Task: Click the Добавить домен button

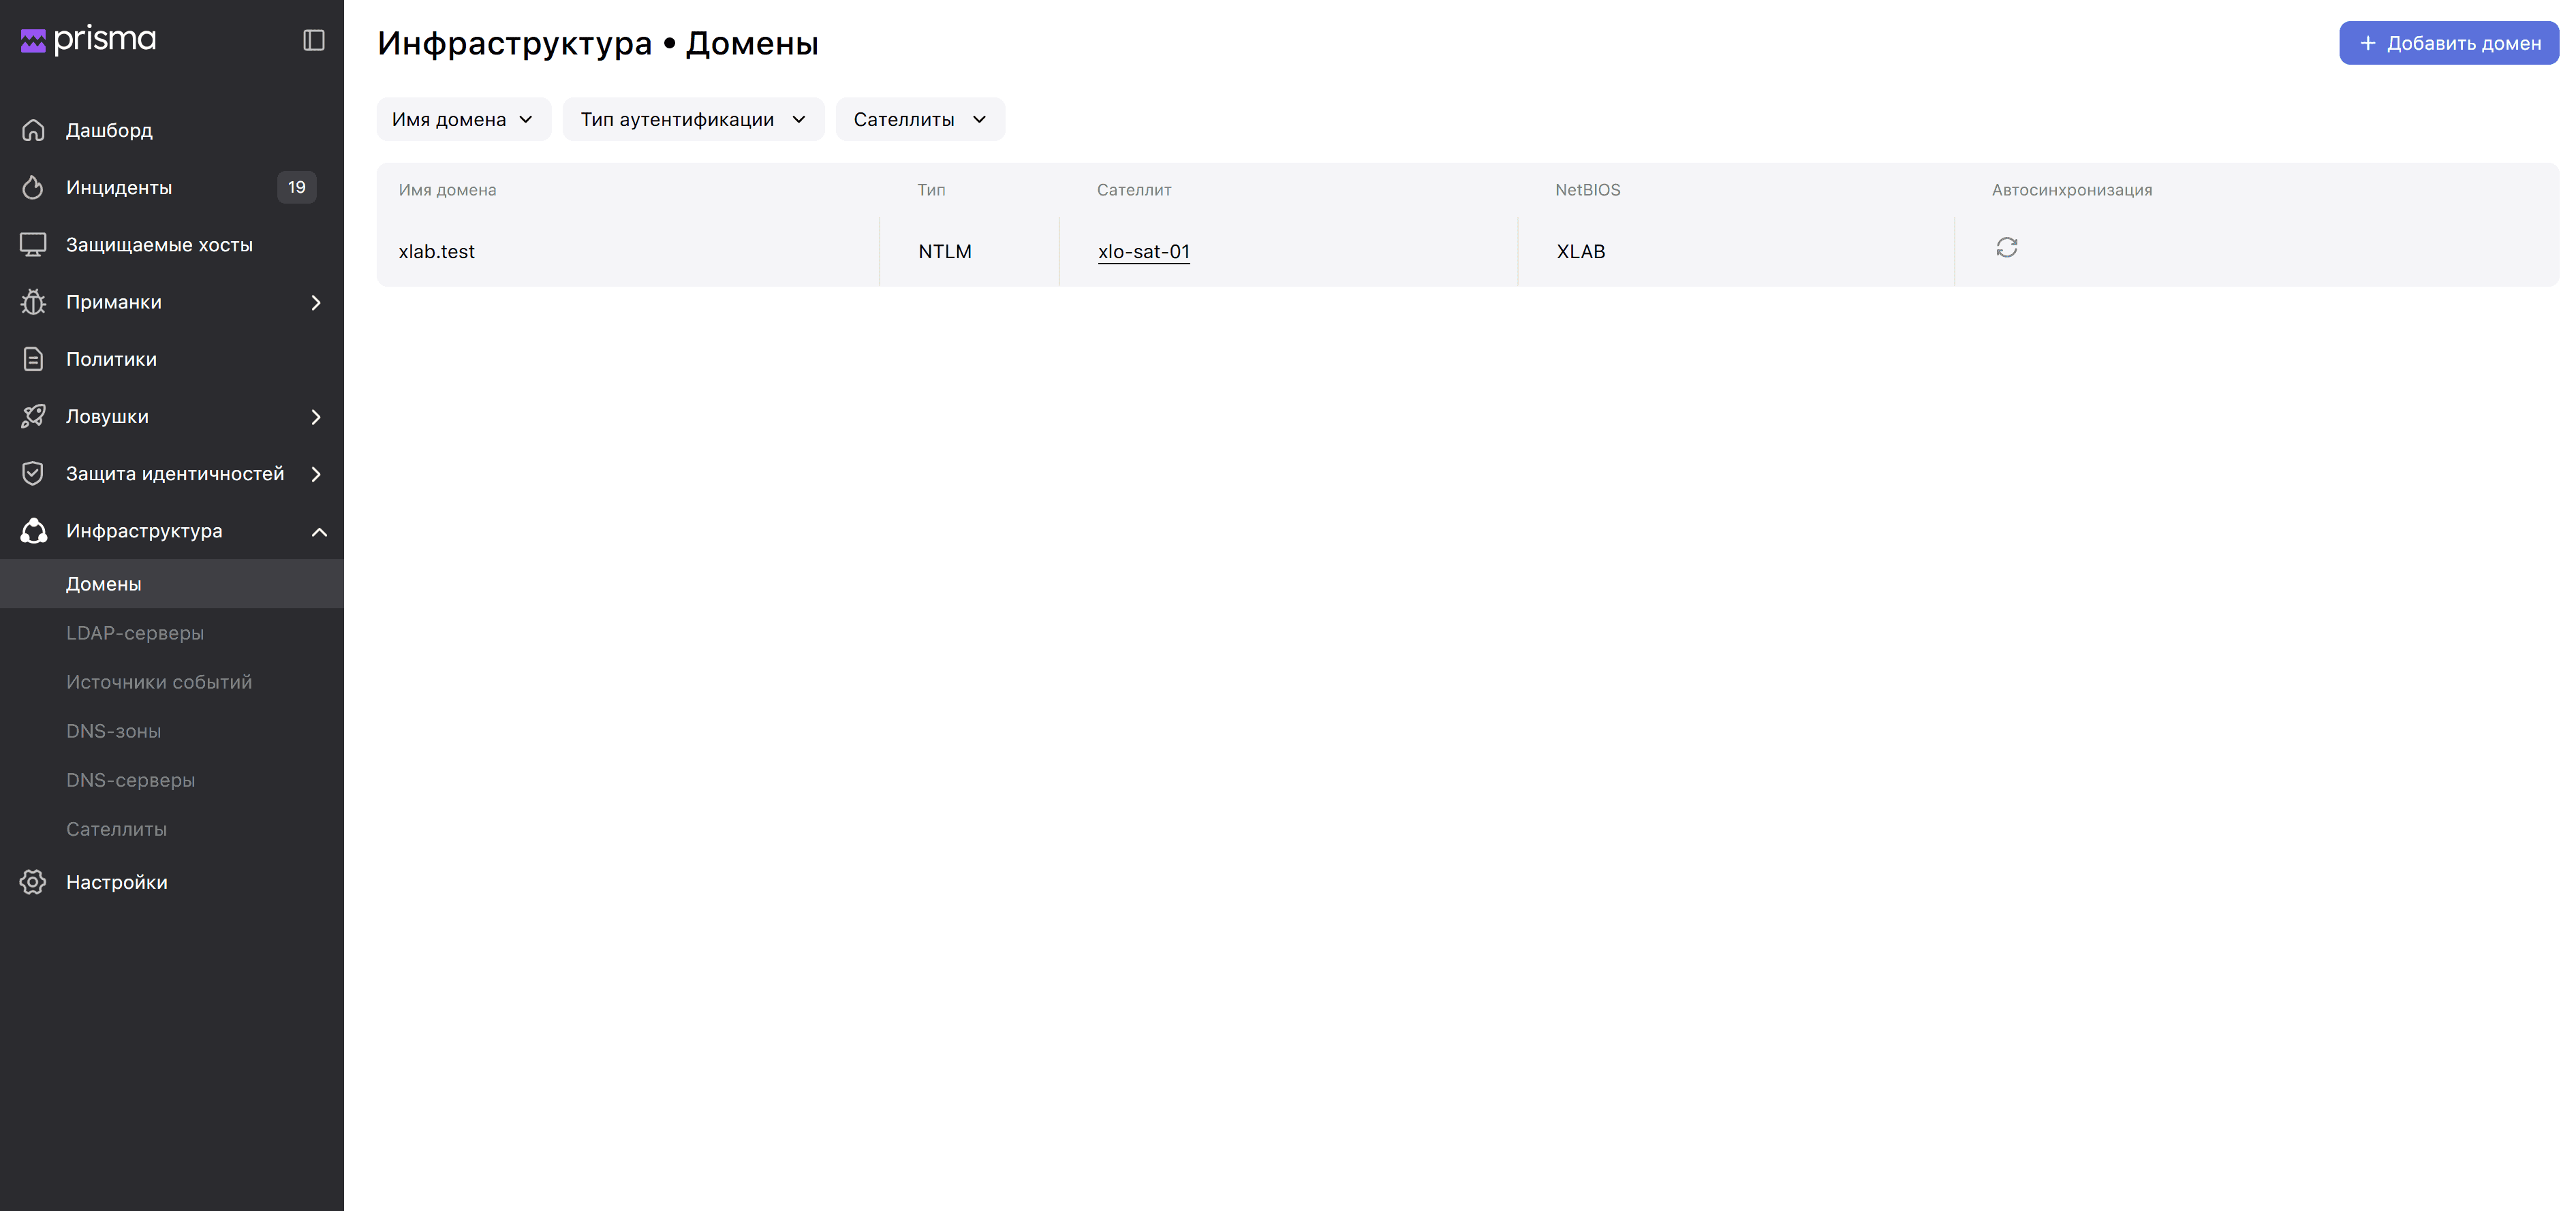Action: (2449, 43)
